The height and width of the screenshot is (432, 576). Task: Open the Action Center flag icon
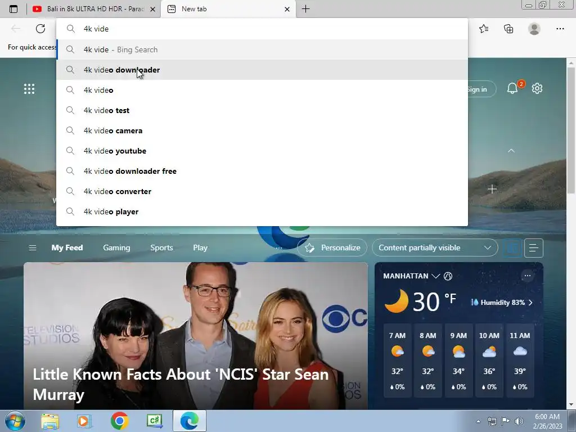pos(506,421)
